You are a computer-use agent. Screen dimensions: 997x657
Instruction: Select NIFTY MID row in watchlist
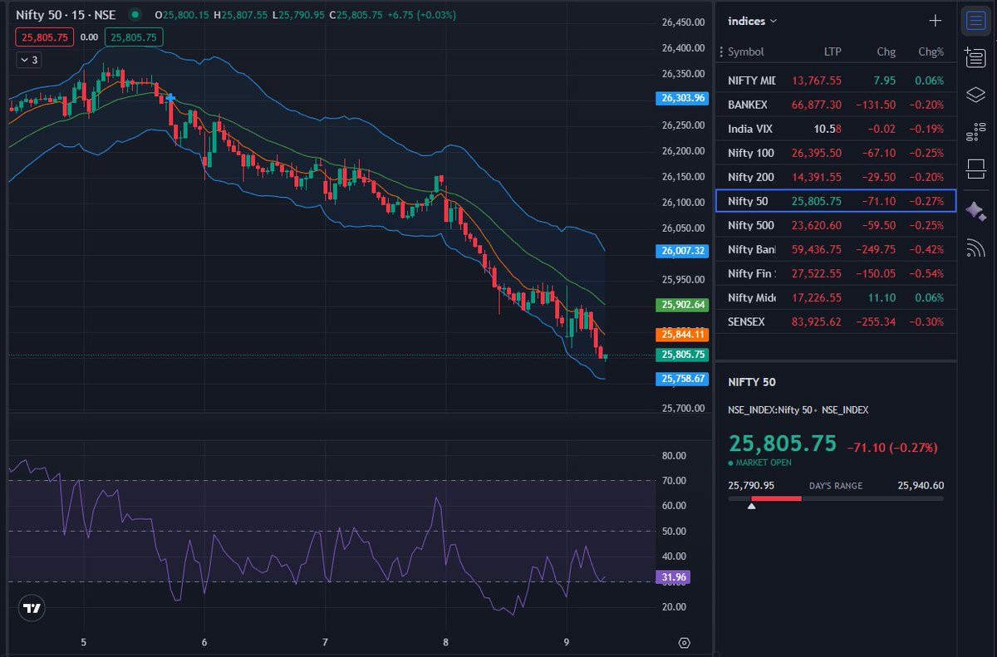(x=836, y=81)
